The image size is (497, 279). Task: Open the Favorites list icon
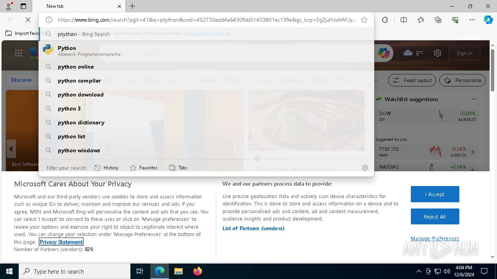coord(421,20)
